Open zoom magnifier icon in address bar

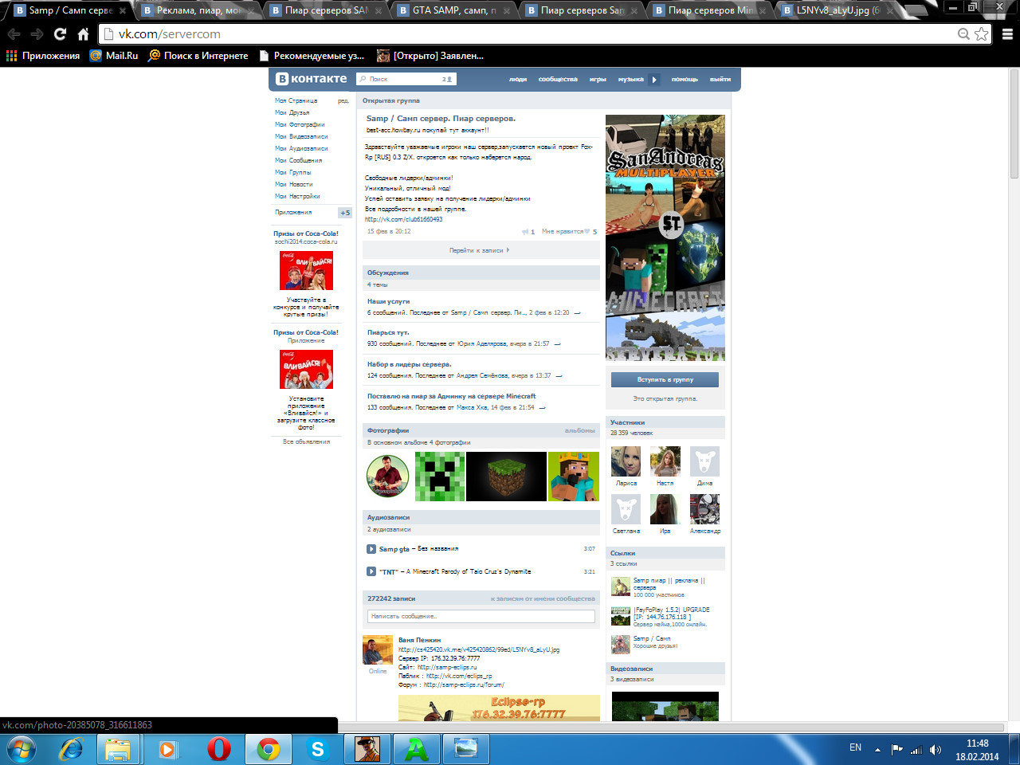pos(963,34)
